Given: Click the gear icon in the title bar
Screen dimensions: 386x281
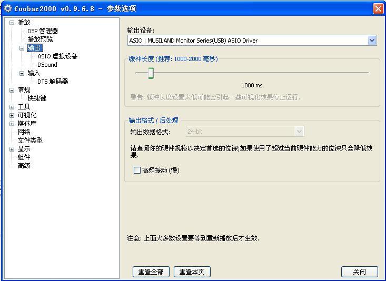Looking at the screenshot, I should tap(7, 8).
